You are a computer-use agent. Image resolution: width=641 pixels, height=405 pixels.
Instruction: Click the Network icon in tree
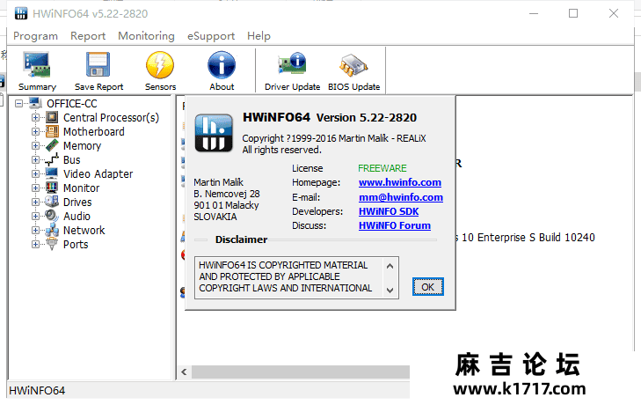[x=52, y=230]
